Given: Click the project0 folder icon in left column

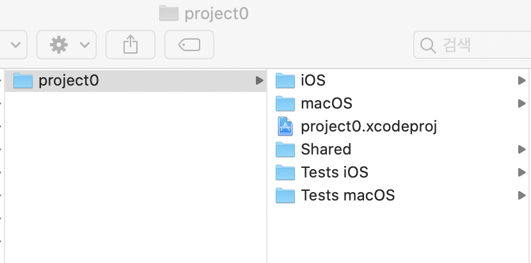Looking at the screenshot, I should [23, 80].
